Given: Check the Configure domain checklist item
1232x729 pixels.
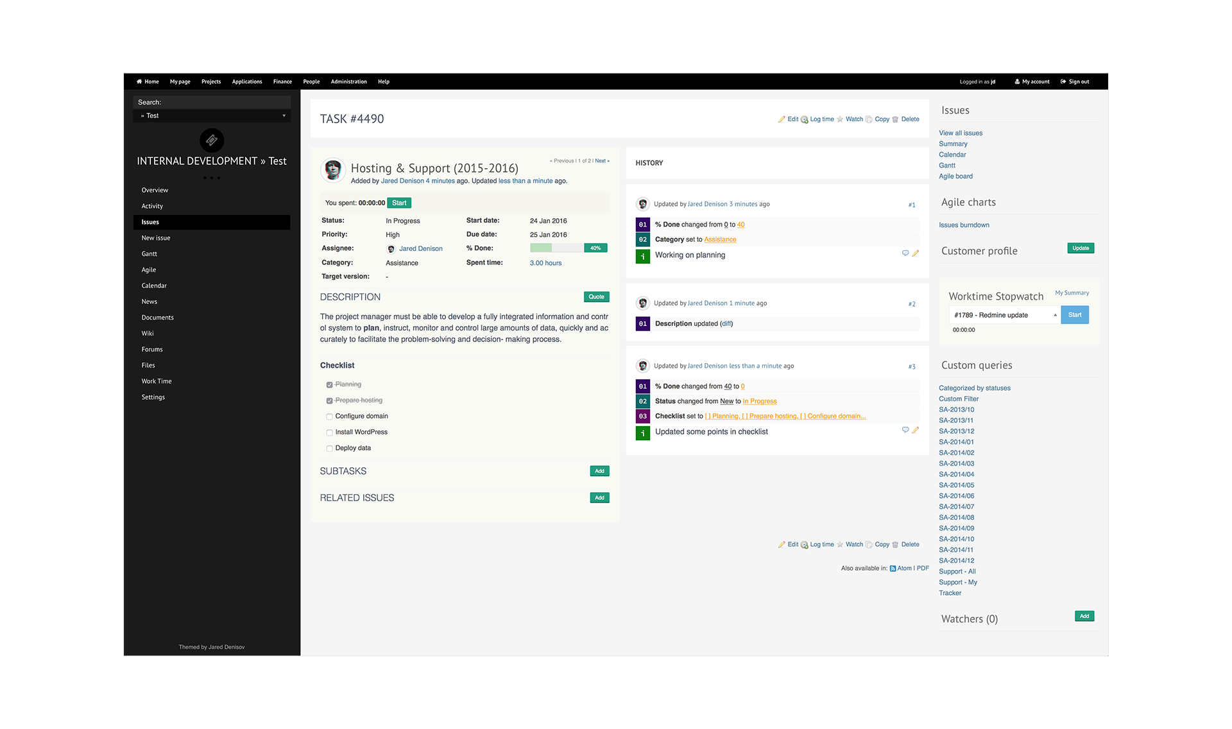Looking at the screenshot, I should (x=329, y=417).
